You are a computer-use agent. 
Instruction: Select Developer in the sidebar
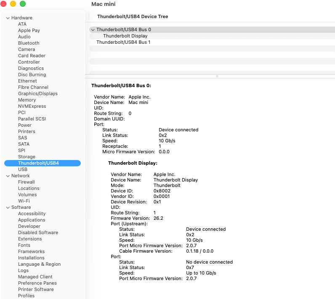point(29,226)
